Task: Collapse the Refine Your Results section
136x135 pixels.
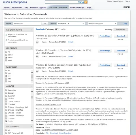Action: coord(31,30)
